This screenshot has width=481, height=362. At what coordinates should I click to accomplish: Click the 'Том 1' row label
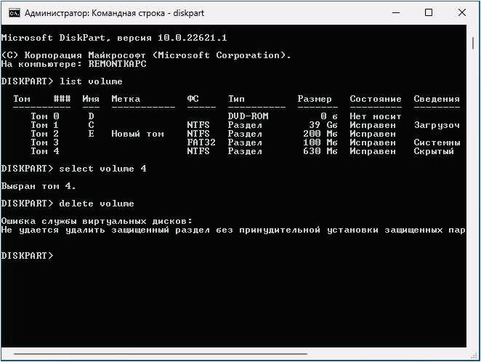coord(45,125)
